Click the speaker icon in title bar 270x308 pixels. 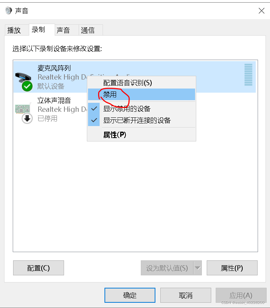coord(9,11)
